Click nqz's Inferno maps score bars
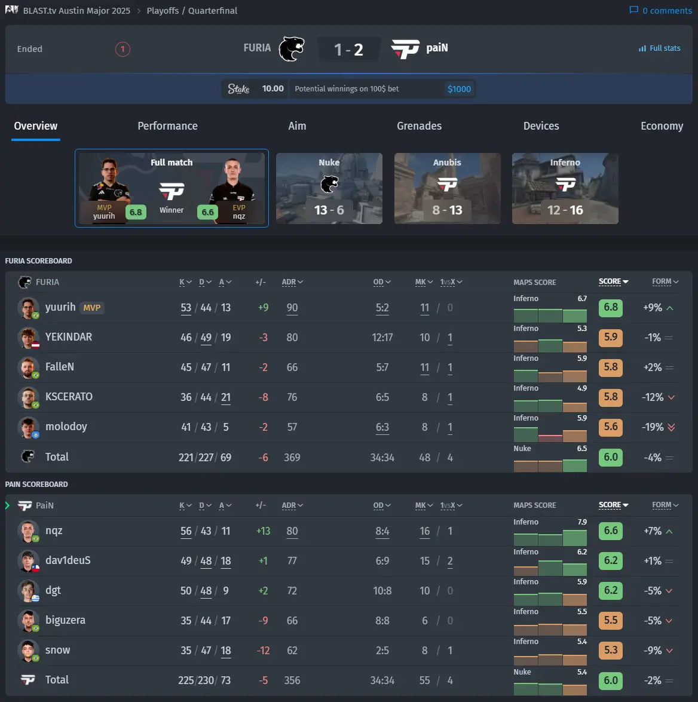 pyautogui.click(x=550, y=538)
